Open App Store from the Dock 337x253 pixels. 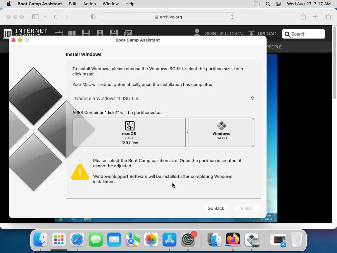tap(169, 239)
